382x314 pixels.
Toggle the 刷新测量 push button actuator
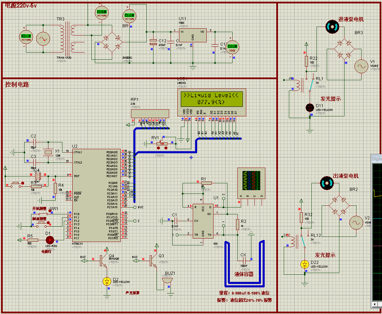(48, 223)
